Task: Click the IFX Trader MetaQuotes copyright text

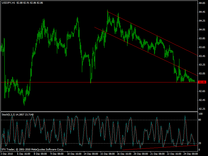Action: pos(32,149)
